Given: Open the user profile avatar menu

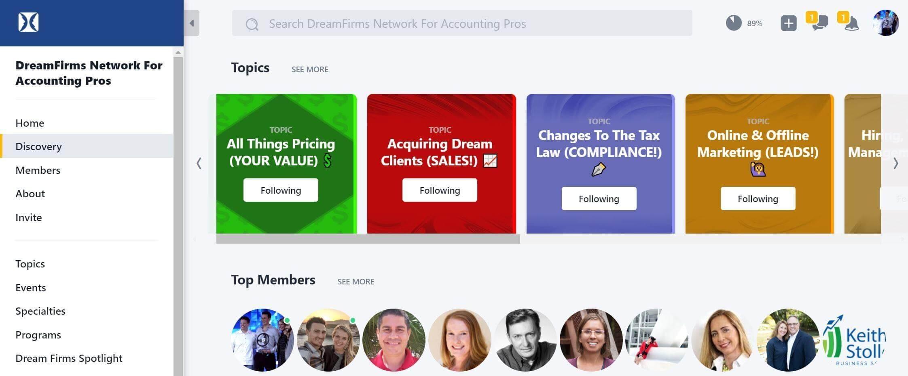Looking at the screenshot, I should pyautogui.click(x=886, y=23).
